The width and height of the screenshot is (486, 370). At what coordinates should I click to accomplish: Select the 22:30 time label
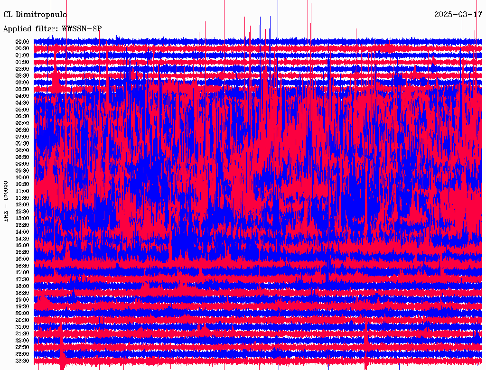click(x=22, y=347)
